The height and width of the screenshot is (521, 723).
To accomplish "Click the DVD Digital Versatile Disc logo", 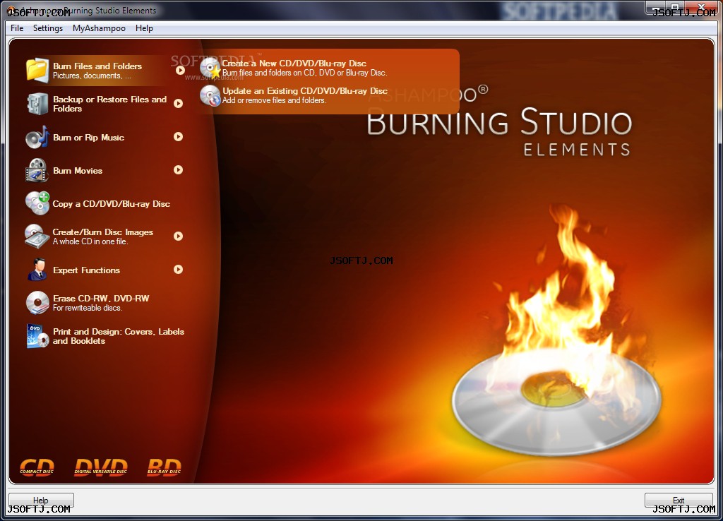I will pos(101,467).
